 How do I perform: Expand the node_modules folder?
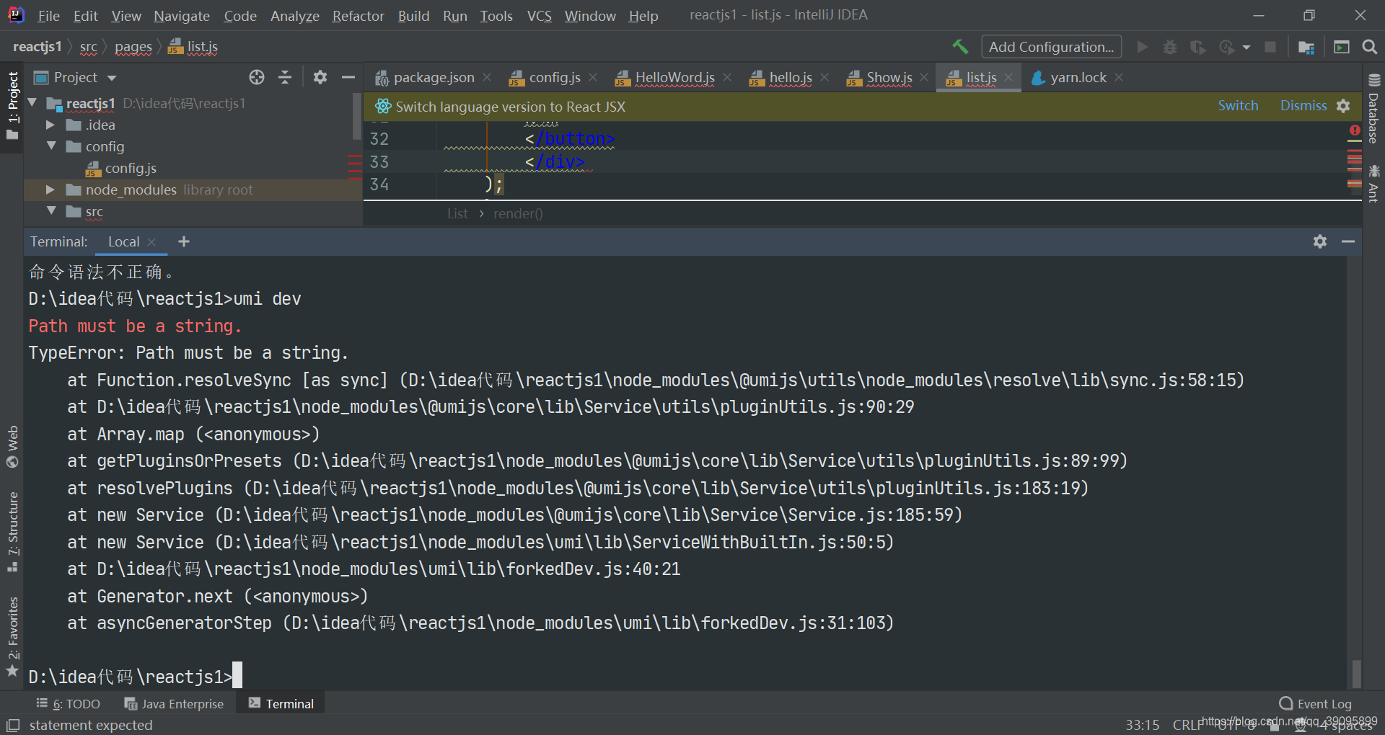coord(50,190)
